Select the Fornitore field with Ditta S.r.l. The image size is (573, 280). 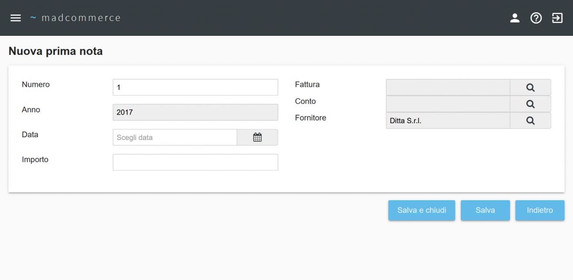tap(447, 121)
